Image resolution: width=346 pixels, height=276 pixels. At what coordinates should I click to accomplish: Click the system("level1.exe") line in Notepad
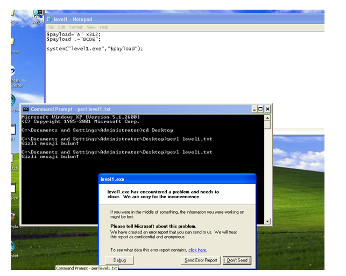[95, 49]
